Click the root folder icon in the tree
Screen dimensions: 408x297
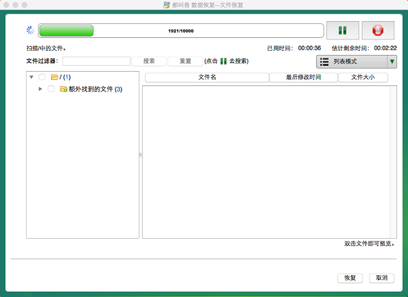coord(54,77)
